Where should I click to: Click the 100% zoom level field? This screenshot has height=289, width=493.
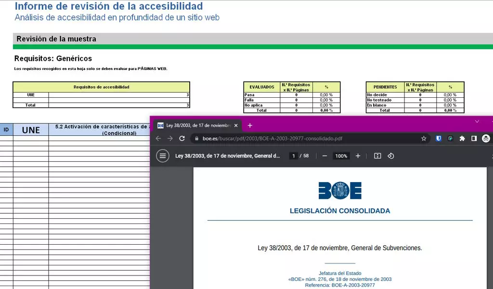[341, 156]
